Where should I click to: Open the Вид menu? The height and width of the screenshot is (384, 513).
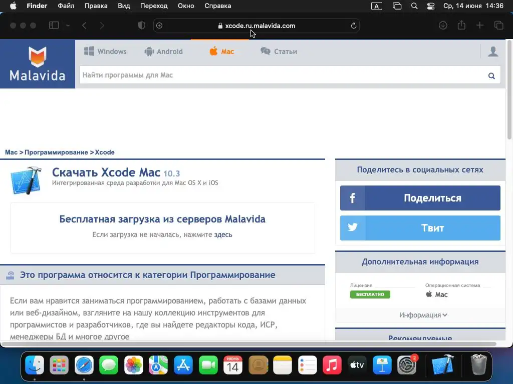124,6
